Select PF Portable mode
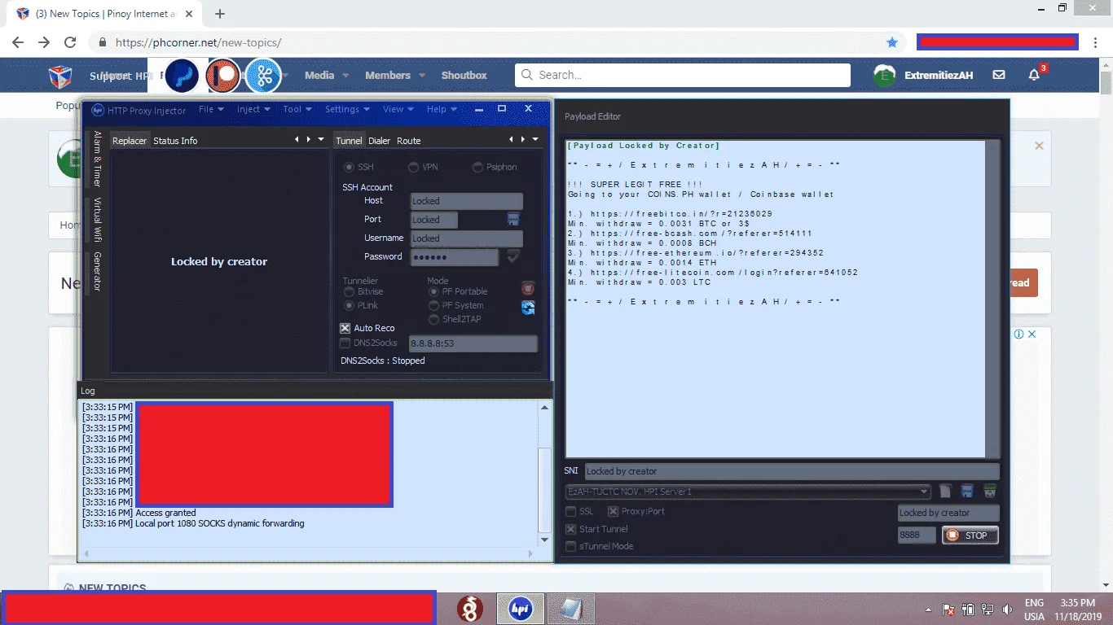This screenshot has width=1113, height=625. (434, 291)
